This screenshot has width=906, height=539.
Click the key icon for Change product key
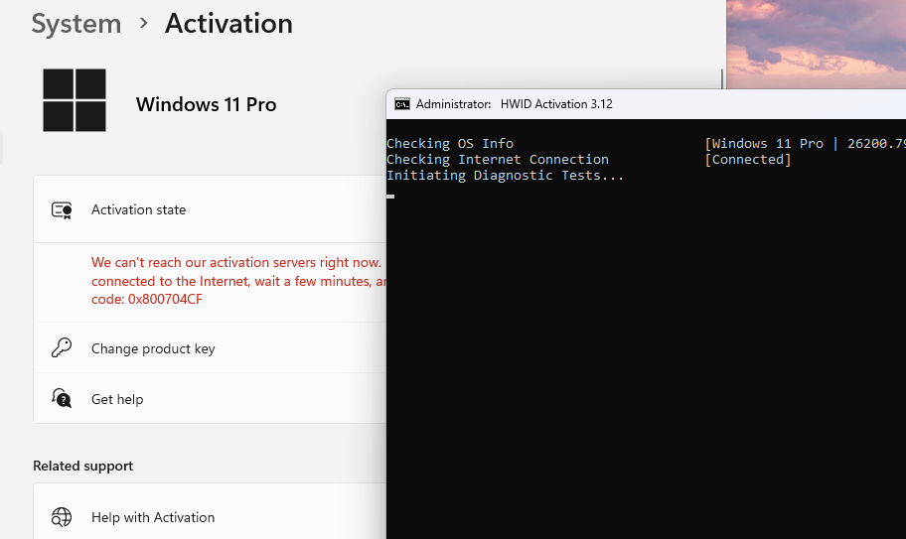(x=62, y=348)
